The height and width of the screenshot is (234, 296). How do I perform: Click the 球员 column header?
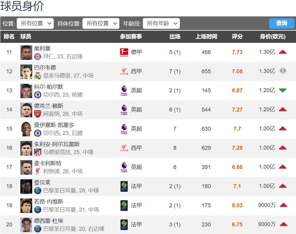[26, 36]
